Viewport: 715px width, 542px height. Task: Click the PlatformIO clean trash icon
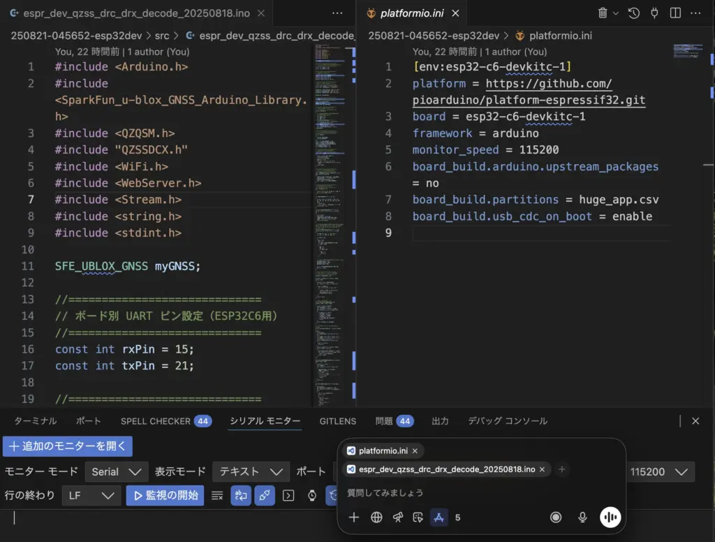[x=603, y=13]
